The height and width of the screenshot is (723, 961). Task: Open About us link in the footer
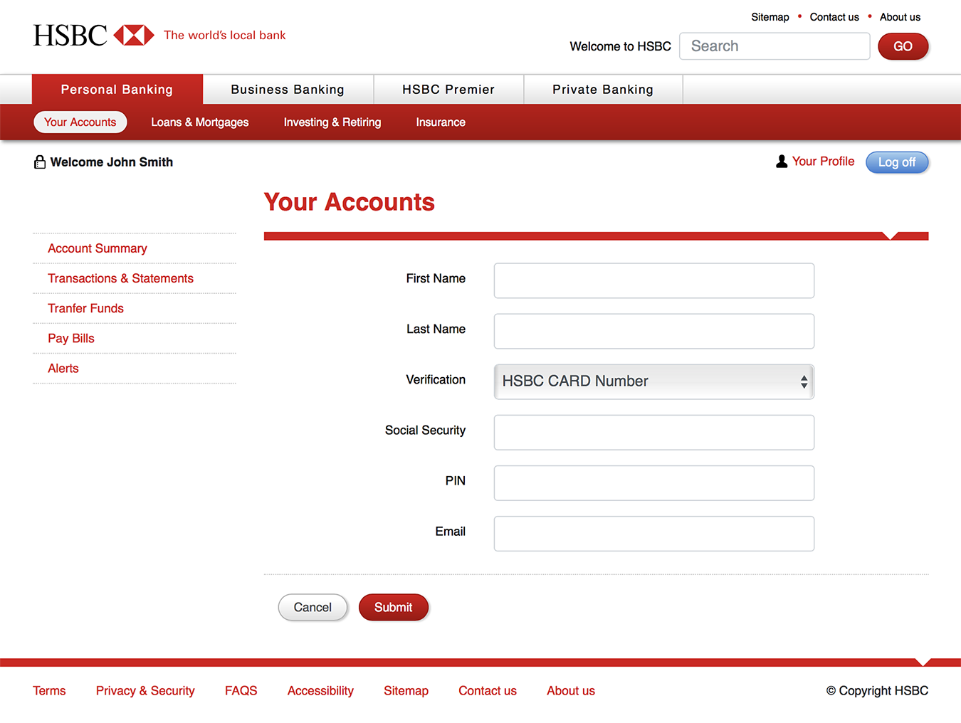[571, 691]
